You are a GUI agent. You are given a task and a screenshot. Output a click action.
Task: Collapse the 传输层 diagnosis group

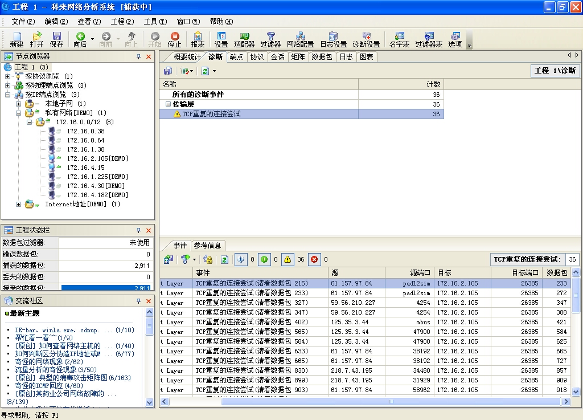click(168, 104)
